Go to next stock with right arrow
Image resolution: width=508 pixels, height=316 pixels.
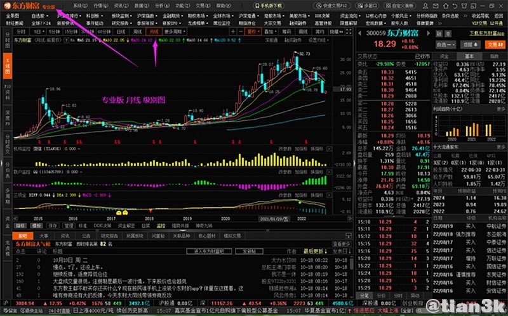[x=428, y=34]
